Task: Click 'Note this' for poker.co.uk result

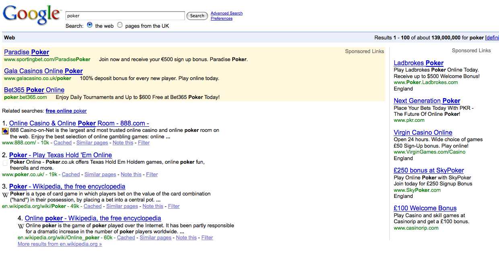Action: coord(131,175)
